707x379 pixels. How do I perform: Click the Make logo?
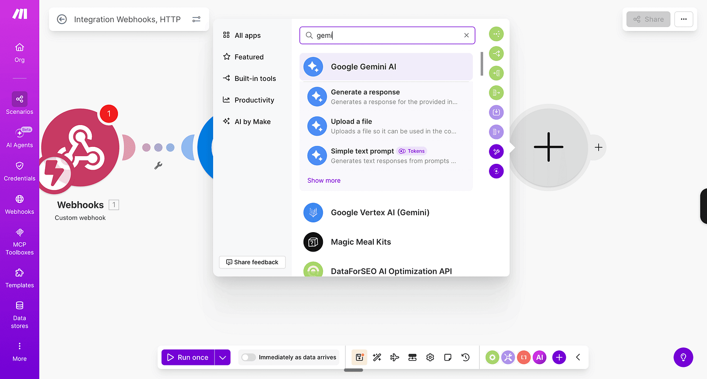point(19,14)
